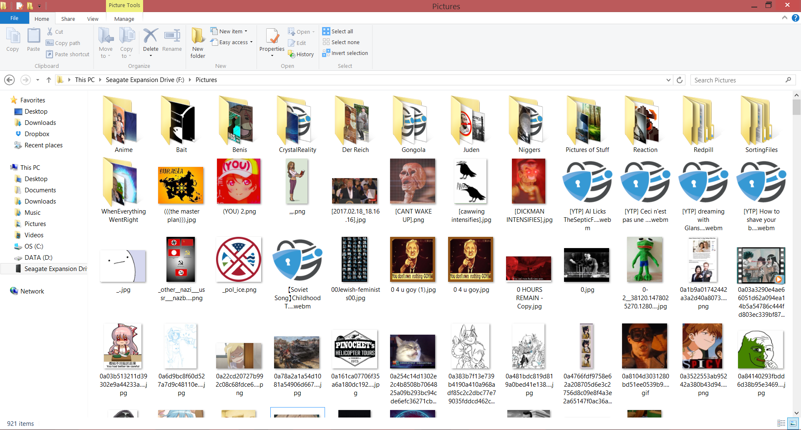The image size is (801, 430).
Task: Click the Delete red X icon
Action: click(x=151, y=36)
